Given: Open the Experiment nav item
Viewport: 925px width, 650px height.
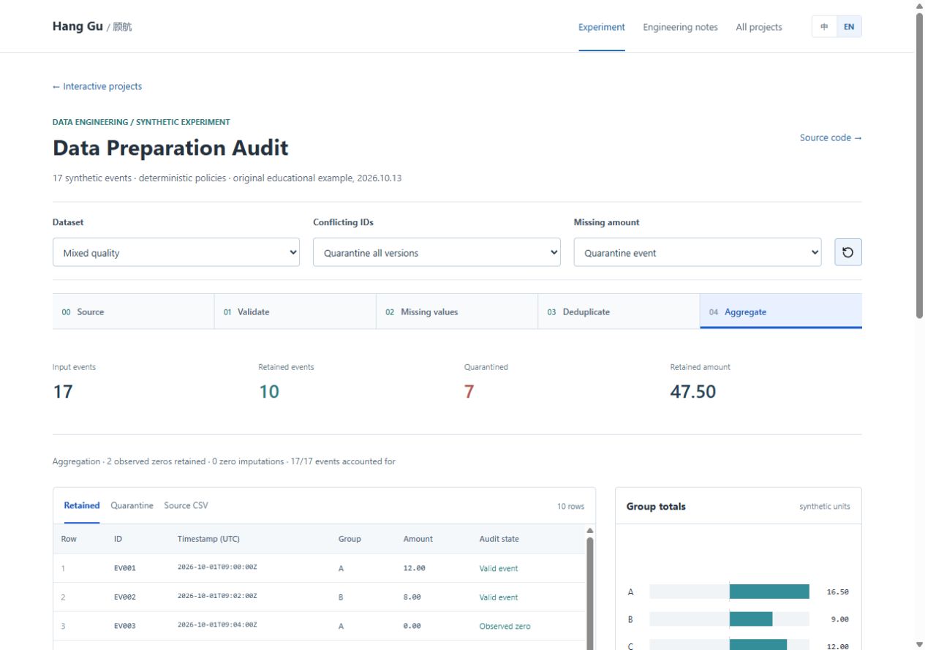Looking at the screenshot, I should 602,27.
